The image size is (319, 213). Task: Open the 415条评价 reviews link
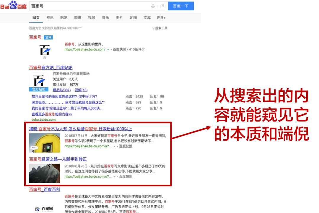click(x=137, y=49)
